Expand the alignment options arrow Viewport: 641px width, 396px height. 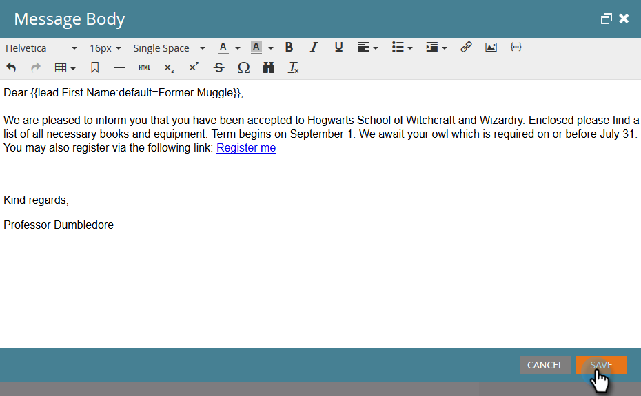coord(376,48)
